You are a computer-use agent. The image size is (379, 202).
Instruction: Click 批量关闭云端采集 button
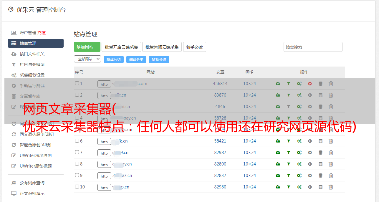[162, 47]
